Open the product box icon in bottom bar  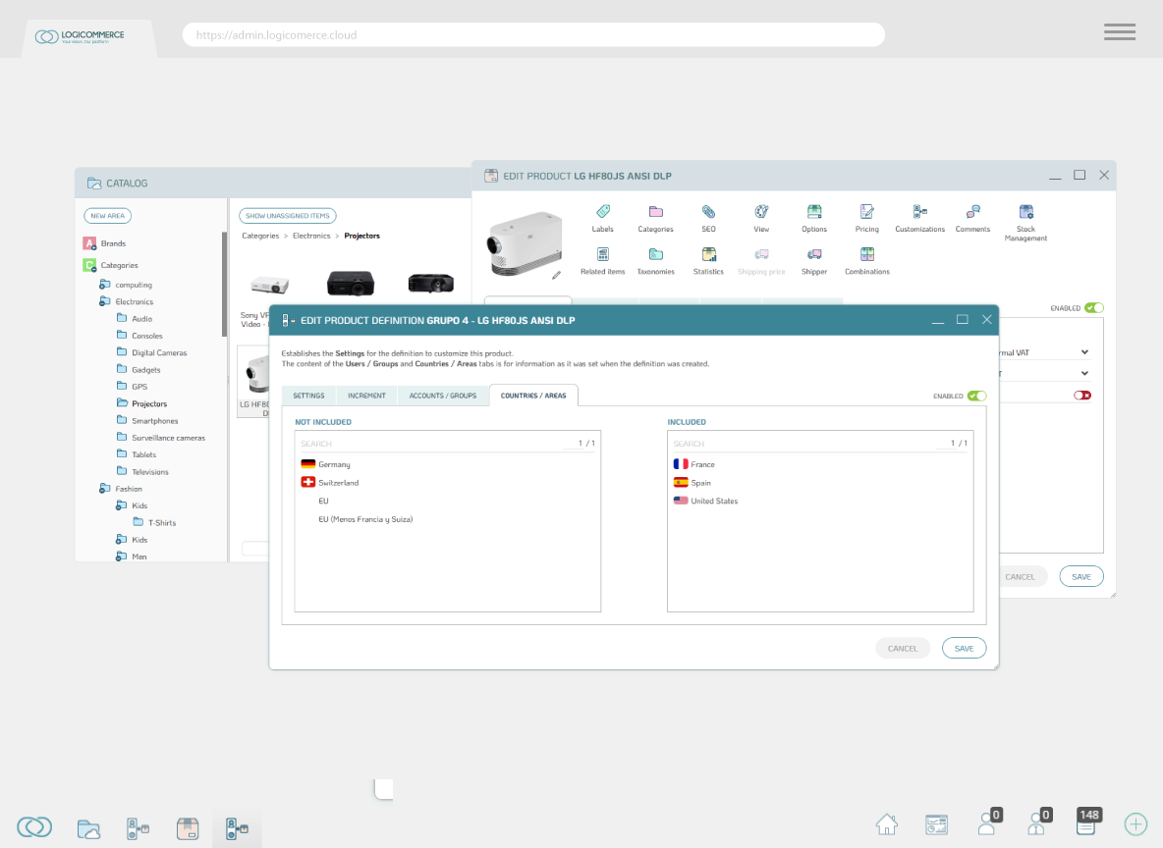tap(188, 828)
